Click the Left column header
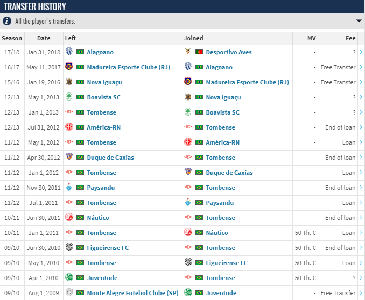This screenshot has width=365, height=300. click(x=123, y=38)
